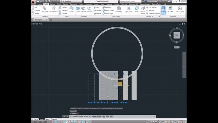Open the Parametric ribbon tab
218x123 pixels.
[74, 4]
